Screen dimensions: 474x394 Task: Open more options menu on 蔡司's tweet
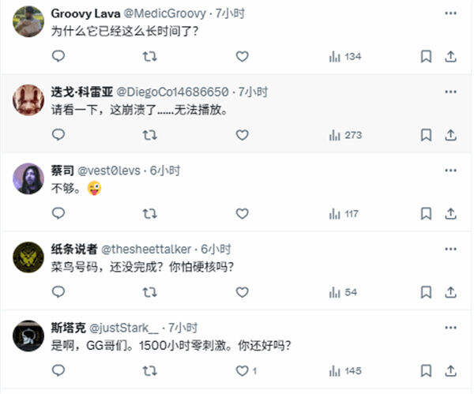click(450, 170)
